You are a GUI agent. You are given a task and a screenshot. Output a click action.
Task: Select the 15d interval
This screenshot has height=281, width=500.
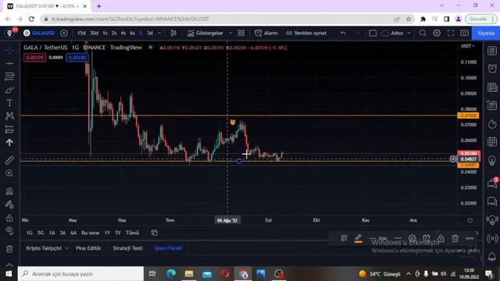(x=81, y=33)
